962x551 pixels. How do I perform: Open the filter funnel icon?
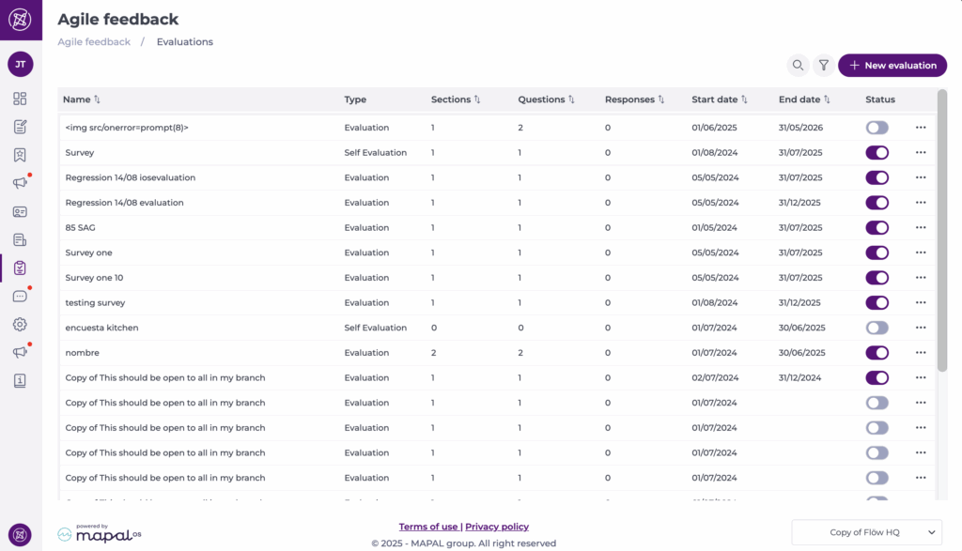(824, 66)
